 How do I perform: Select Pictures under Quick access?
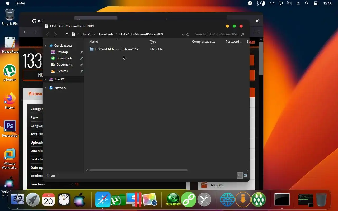(62, 71)
